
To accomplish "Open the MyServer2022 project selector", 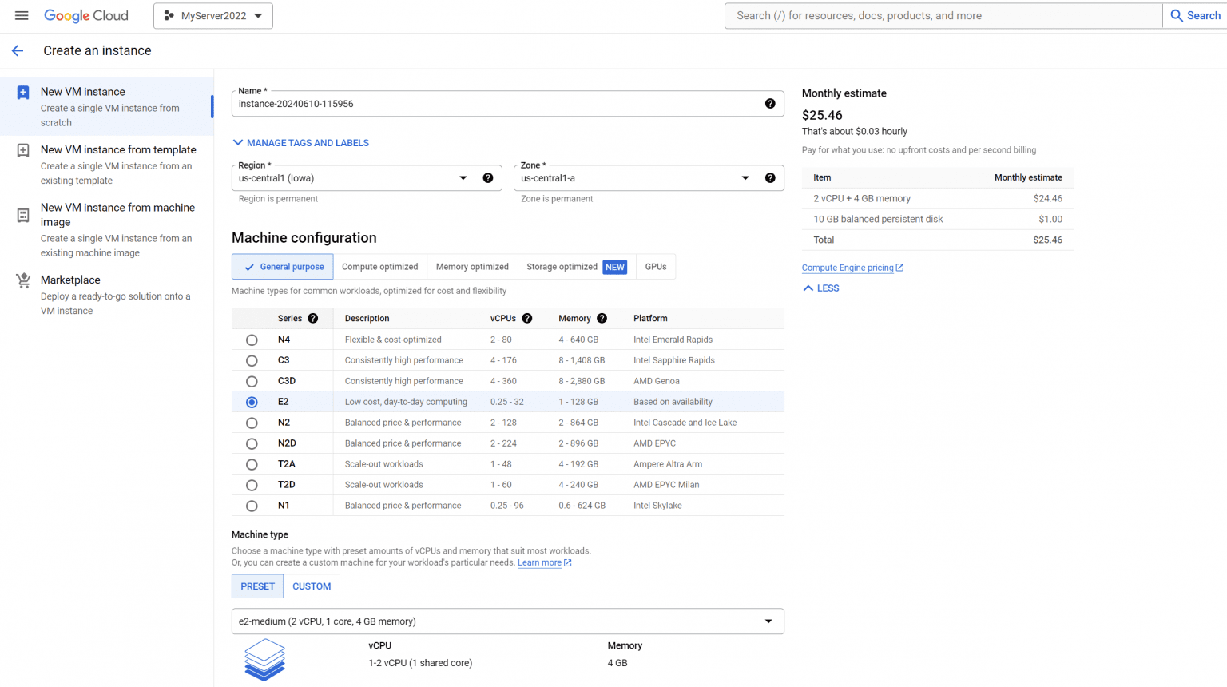I will coord(213,16).
